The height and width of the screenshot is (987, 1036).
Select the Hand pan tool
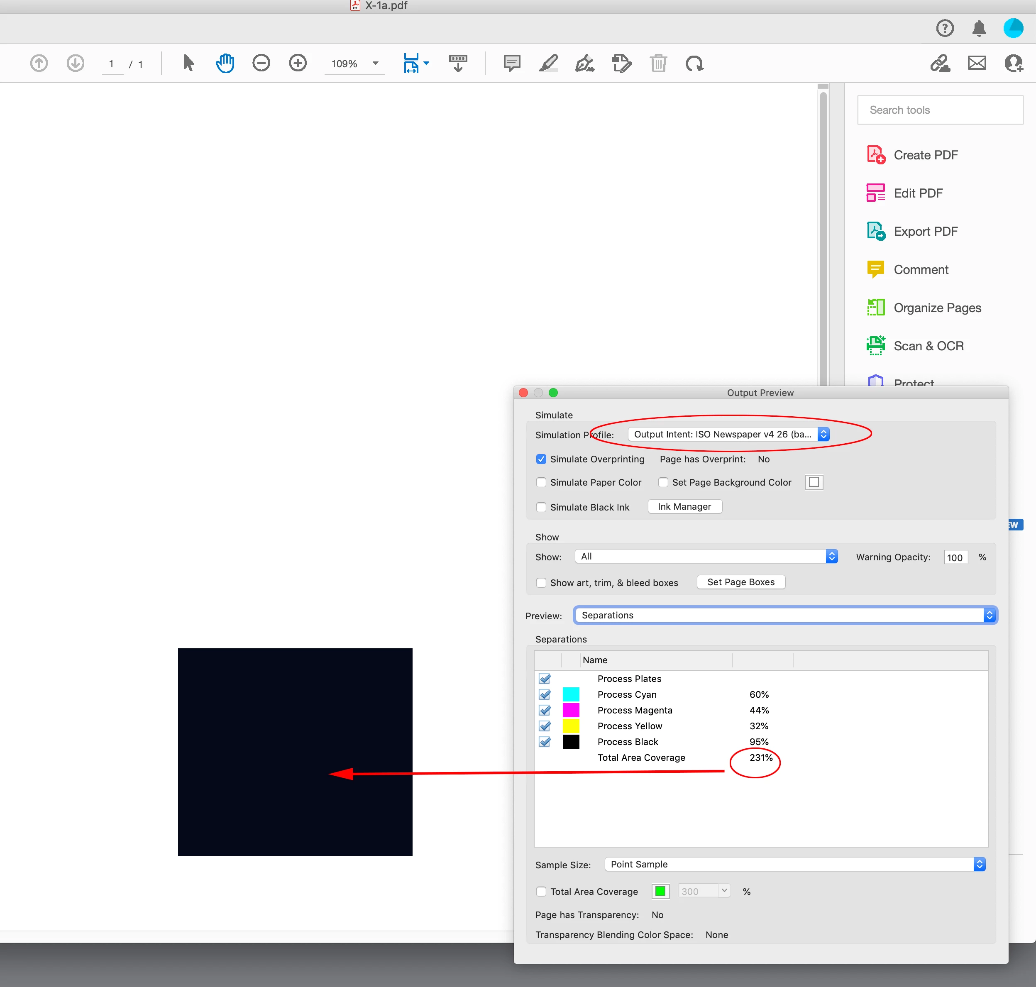[225, 63]
